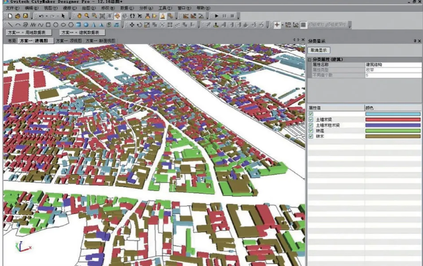Click the red 土墙木梁 color swatch

[x=393, y=120]
